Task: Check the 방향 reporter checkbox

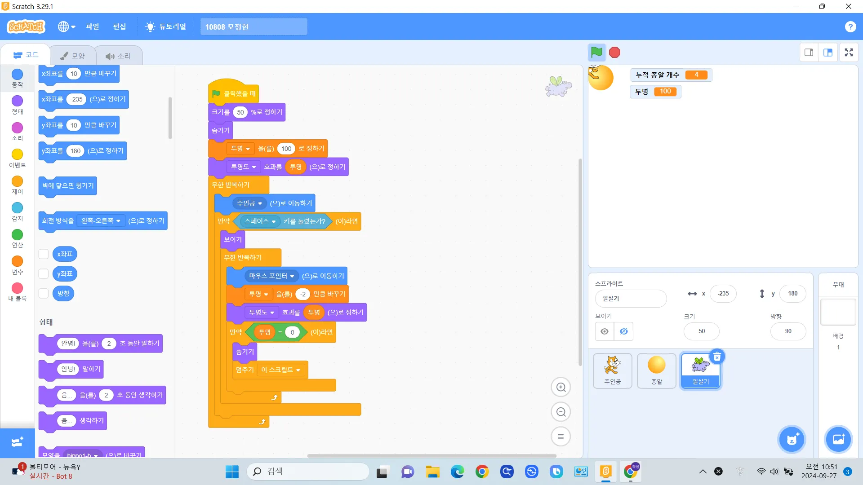Action: (44, 293)
